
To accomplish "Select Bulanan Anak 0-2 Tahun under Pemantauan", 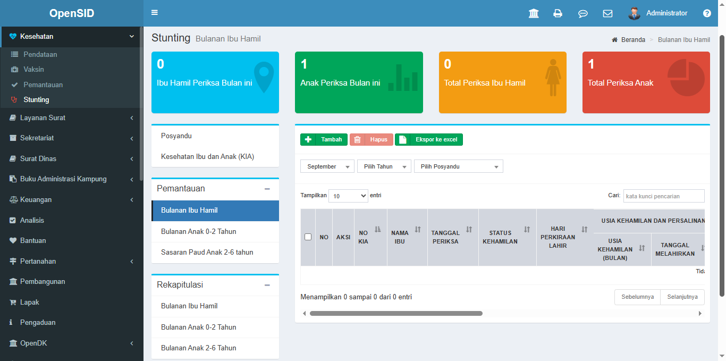I will tap(199, 231).
